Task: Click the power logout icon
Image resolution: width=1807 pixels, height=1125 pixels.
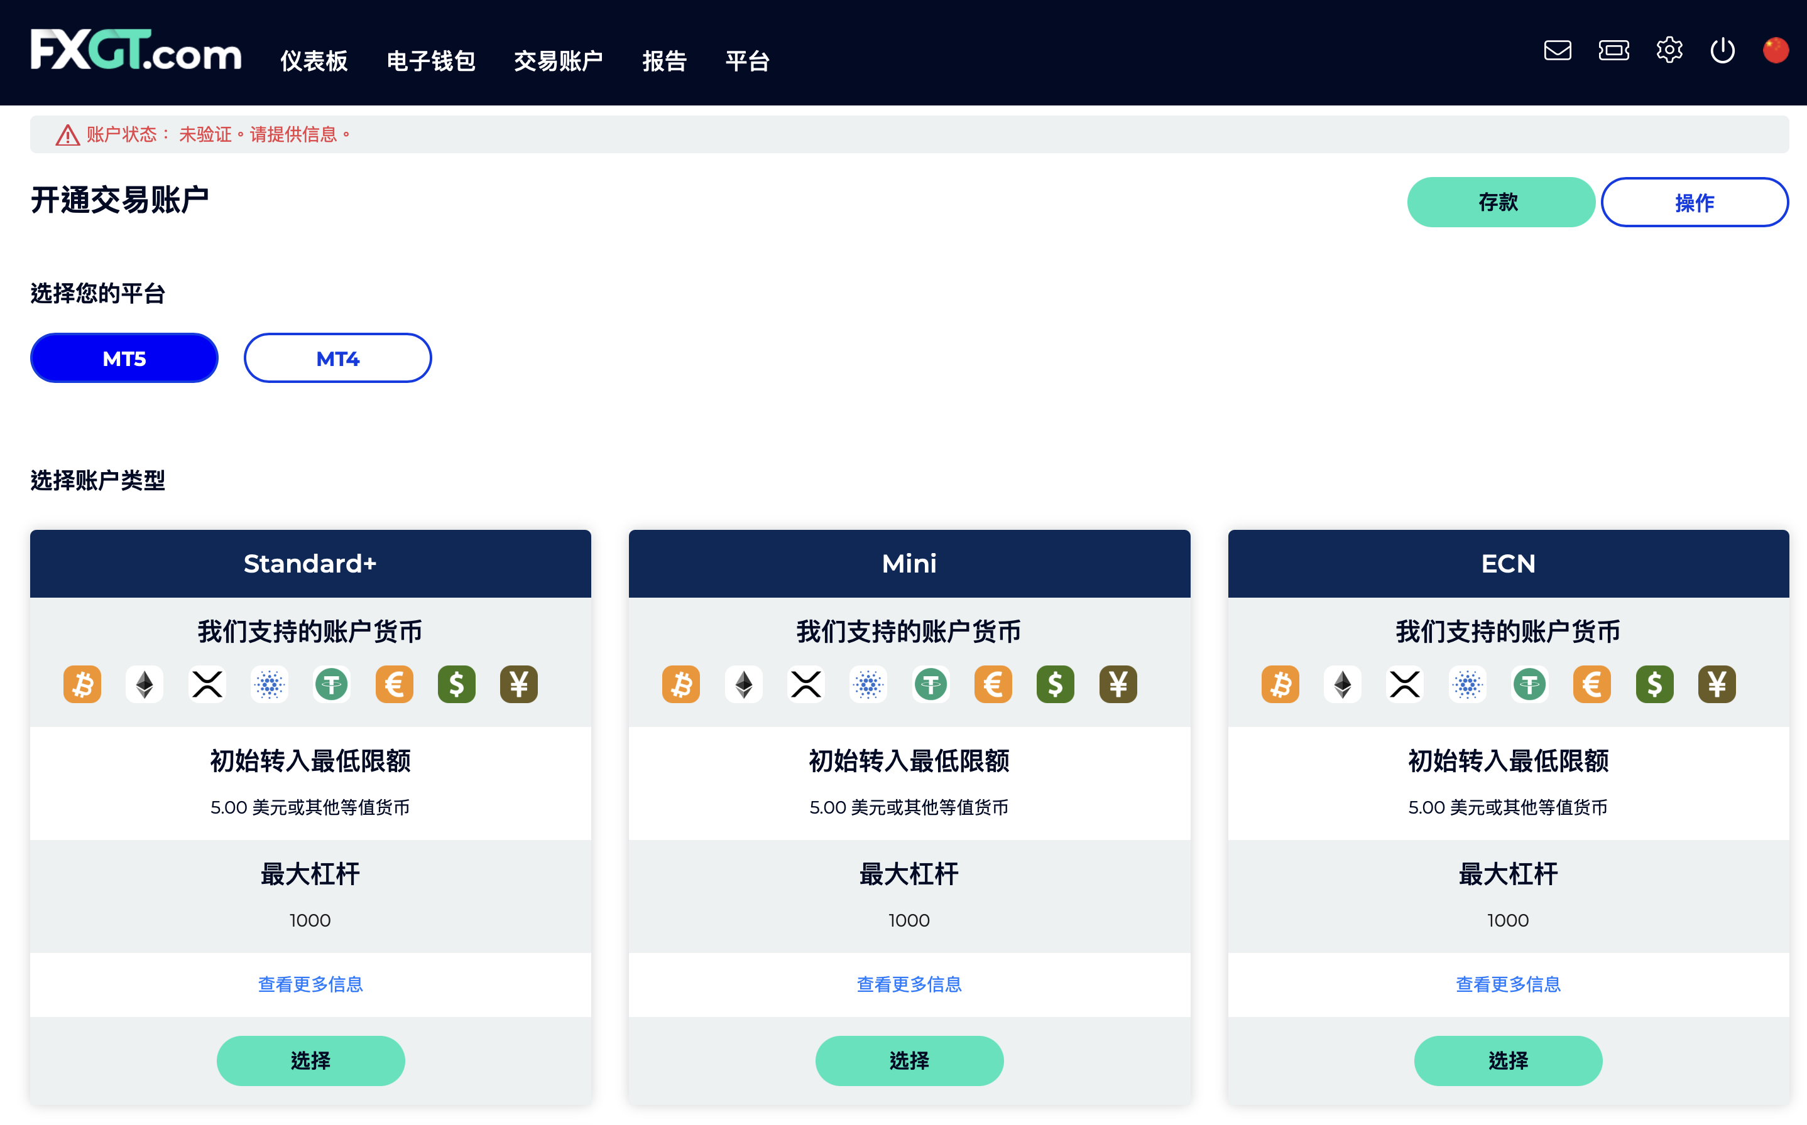Action: tap(1722, 51)
